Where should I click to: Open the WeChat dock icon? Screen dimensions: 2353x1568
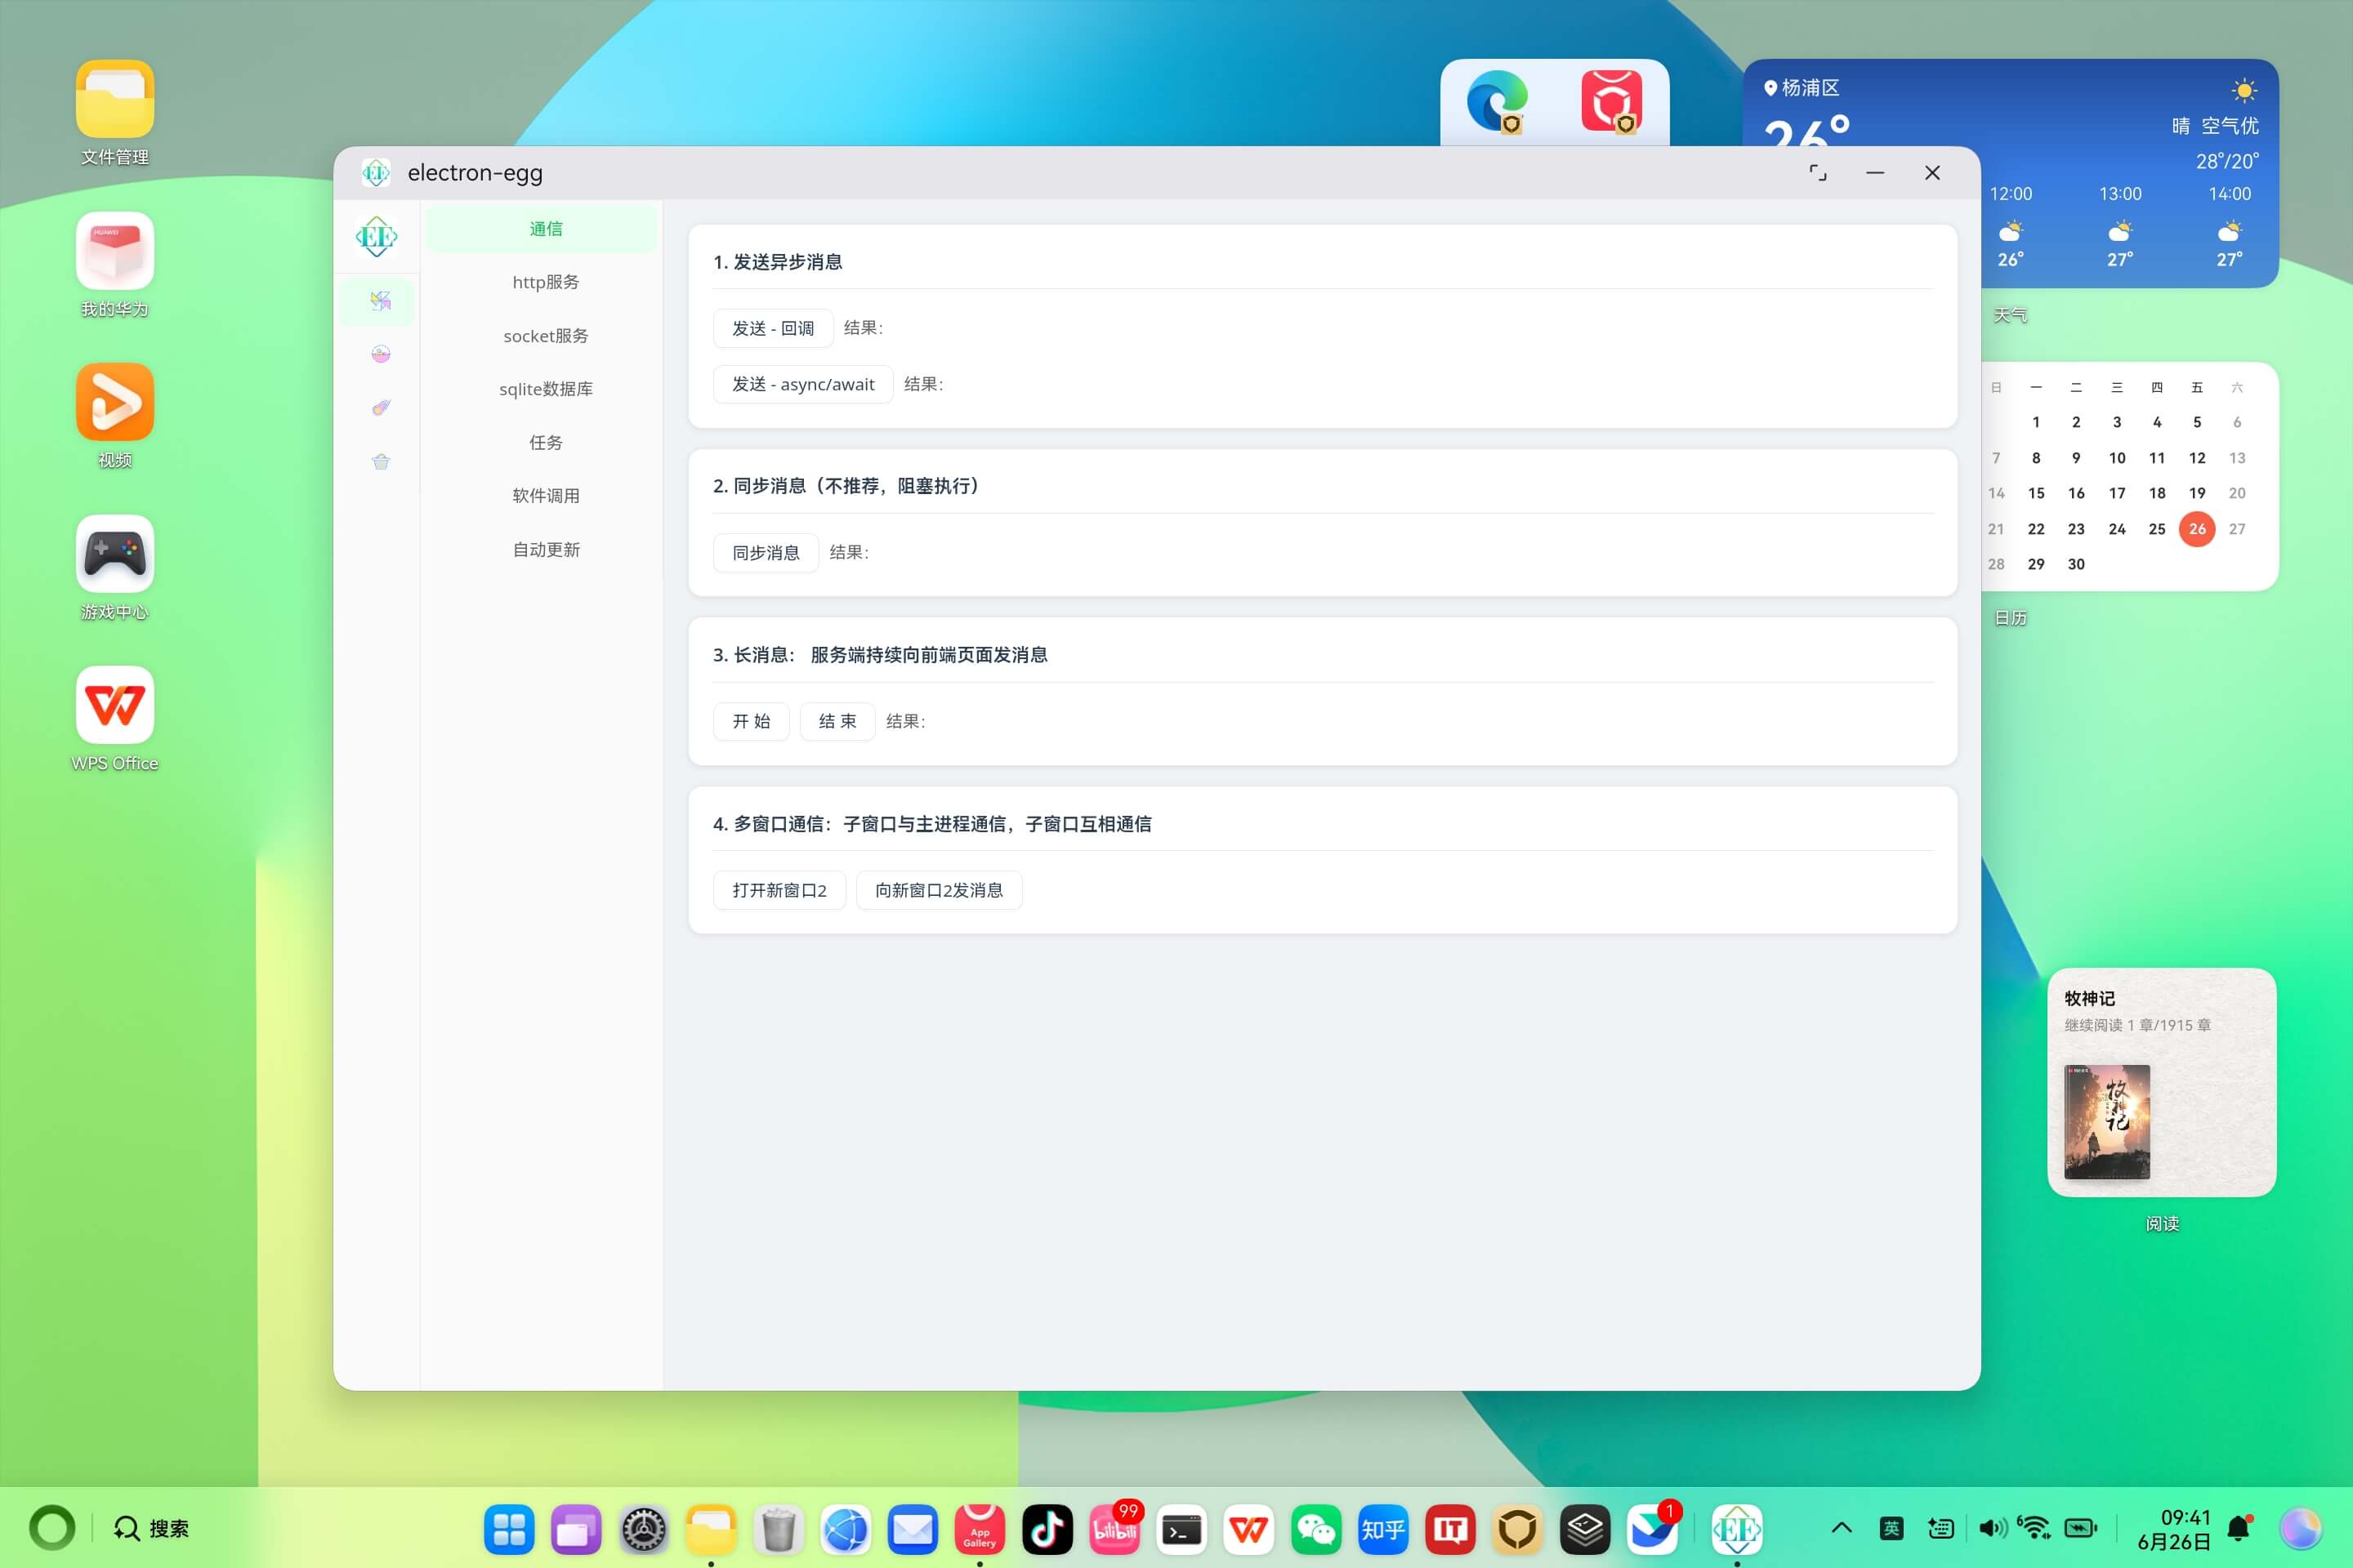pyautogui.click(x=1315, y=1529)
